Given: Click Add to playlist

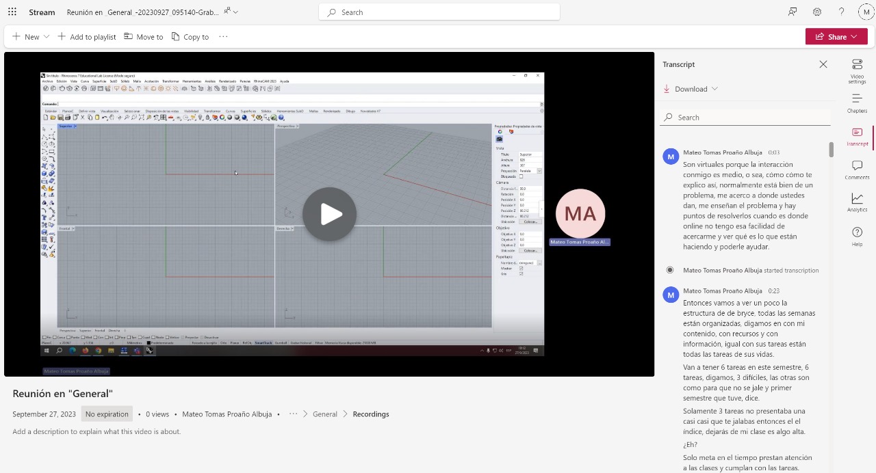Looking at the screenshot, I should tap(87, 37).
